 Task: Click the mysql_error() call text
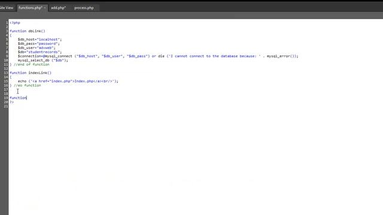click(281, 56)
